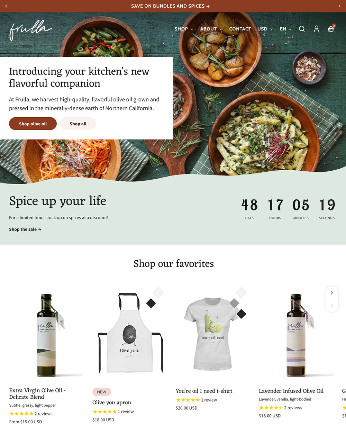Screen dimensions: 346x432
Task: Open Lavender Infused Olive Oil product image
Action: (296, 335)
